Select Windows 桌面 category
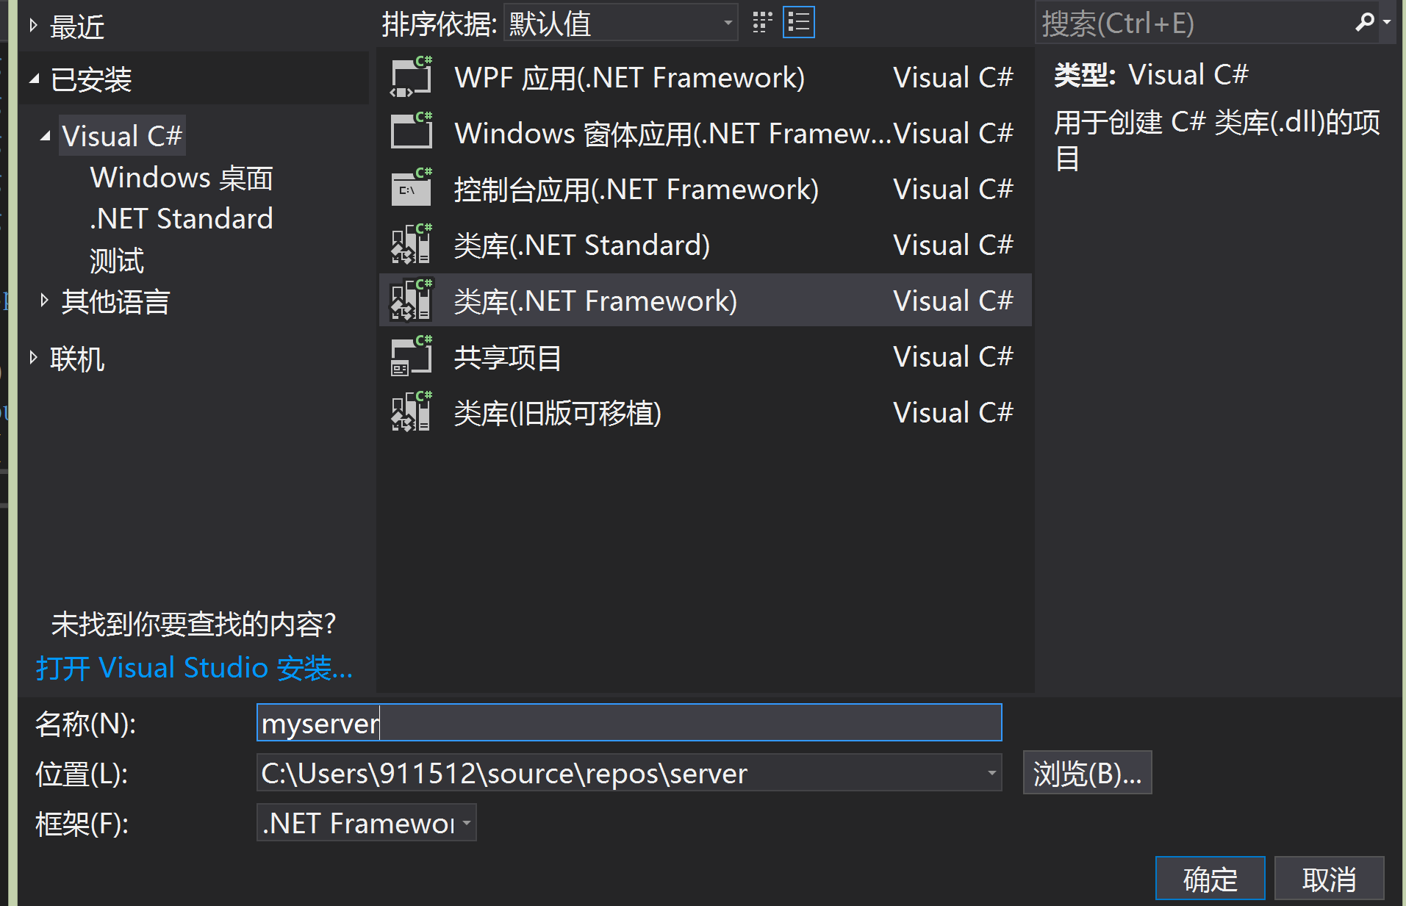Viewport: 1406px width, 906px height. pos(182,178)
